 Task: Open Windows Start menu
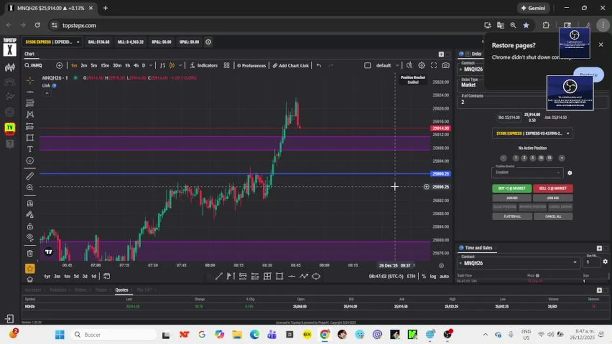(x=59, y=334)
